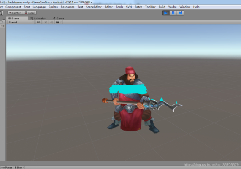The image size is (241, 169).
Task: Switch to the Animator tab
Action: click(38, 18)
